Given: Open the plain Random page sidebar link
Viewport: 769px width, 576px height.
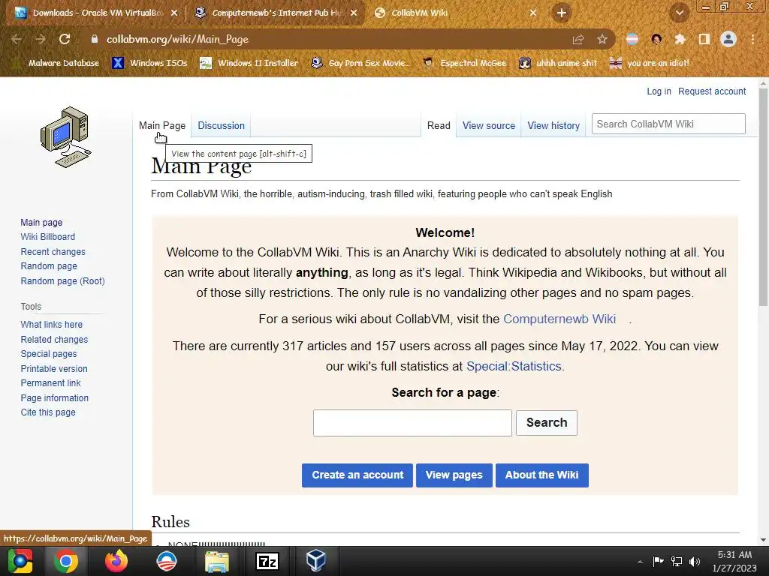Looking at the screenshot, I should 49,266.
